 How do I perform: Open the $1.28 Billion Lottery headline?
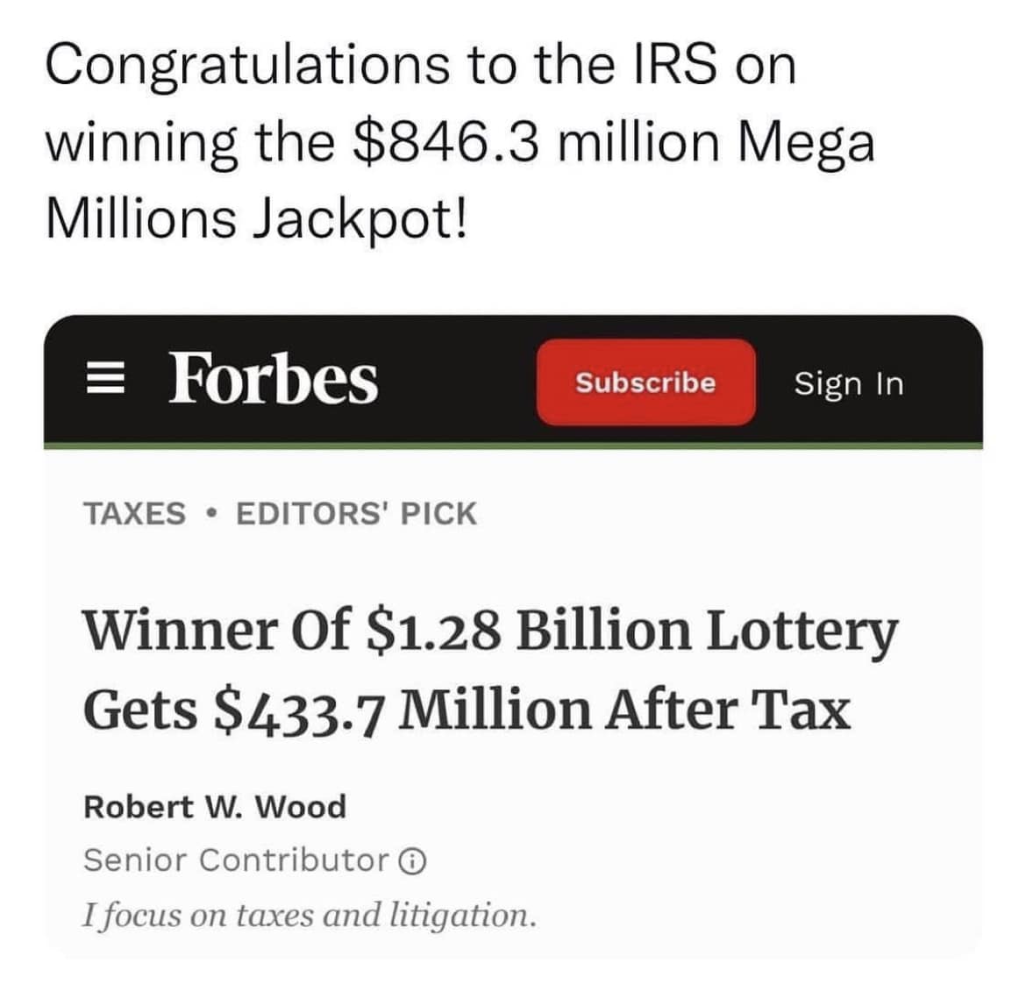click(490, 669)
